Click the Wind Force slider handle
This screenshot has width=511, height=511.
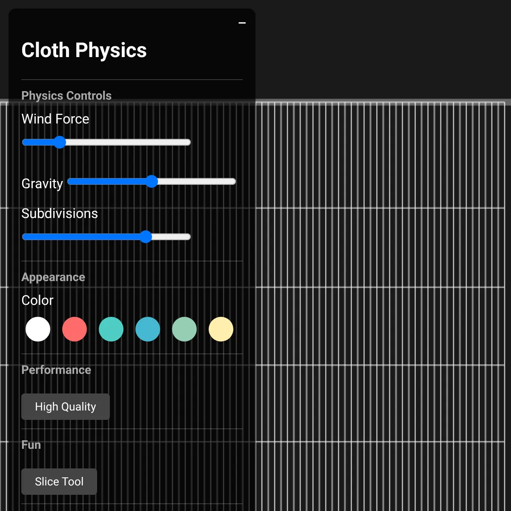click(60, 142)
